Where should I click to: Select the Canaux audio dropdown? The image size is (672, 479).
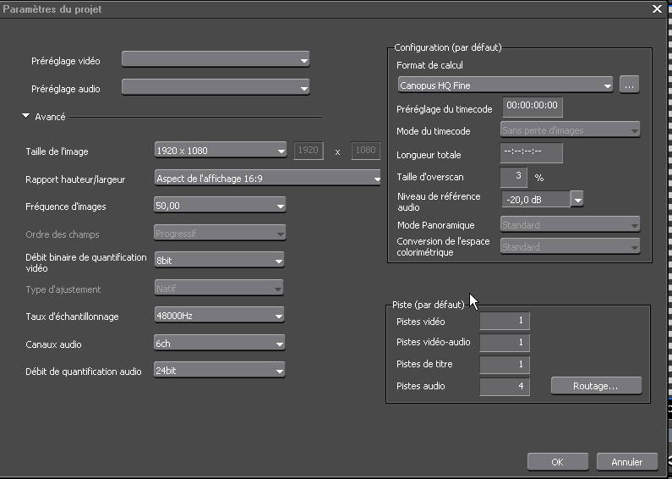pos(220,344)
